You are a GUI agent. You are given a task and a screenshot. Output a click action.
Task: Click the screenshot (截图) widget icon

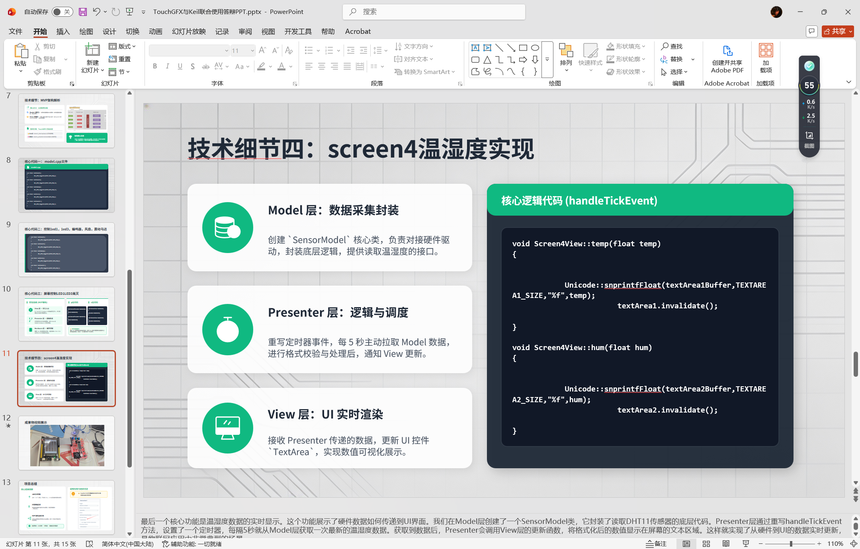click(809, 136)
